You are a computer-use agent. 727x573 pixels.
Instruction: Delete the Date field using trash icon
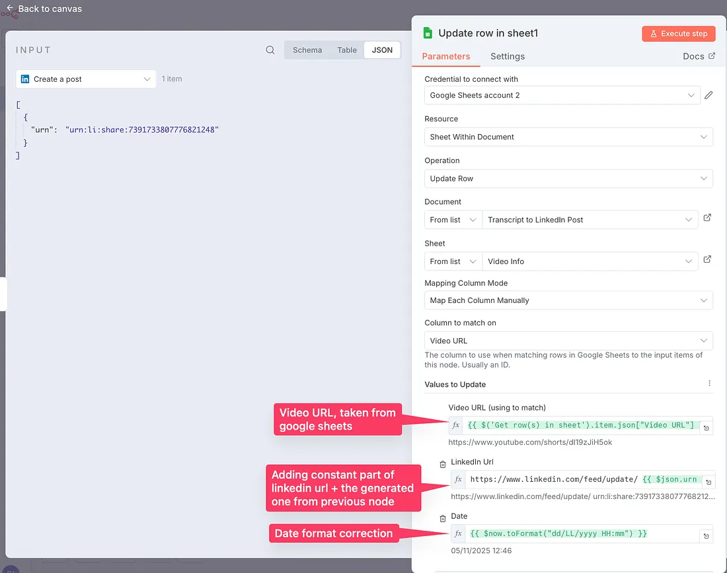point(443,518)
